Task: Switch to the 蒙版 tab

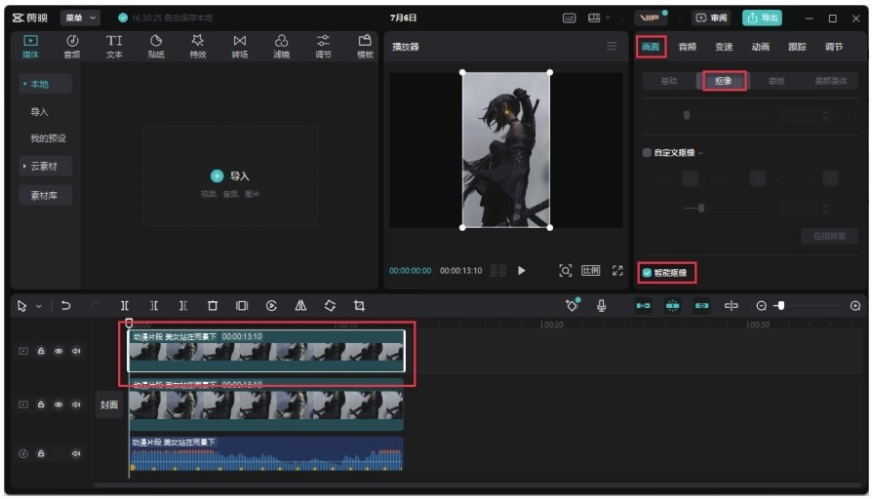Action: pyautogui.click(x=777, y=82)
